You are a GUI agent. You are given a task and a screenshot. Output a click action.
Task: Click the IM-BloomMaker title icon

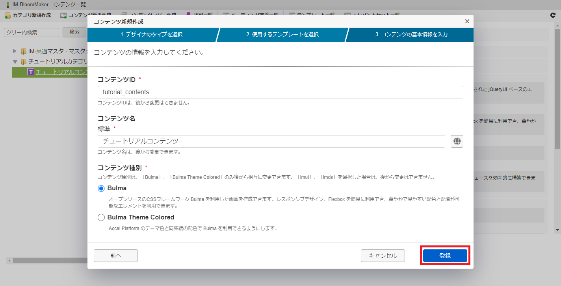[7, 5]
